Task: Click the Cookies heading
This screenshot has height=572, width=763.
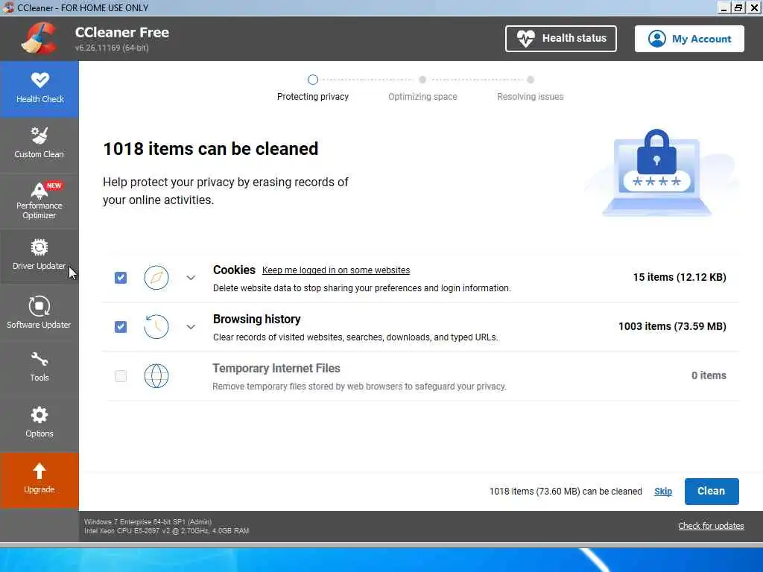Action: pyautogui.click(x=234, y=270)
